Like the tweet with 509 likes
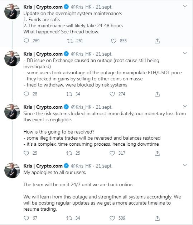 [112, 218]
